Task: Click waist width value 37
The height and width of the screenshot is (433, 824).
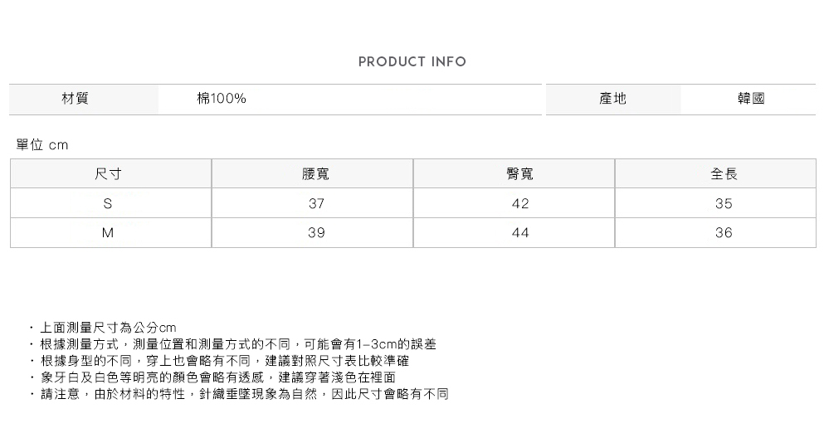Action: 315,204
